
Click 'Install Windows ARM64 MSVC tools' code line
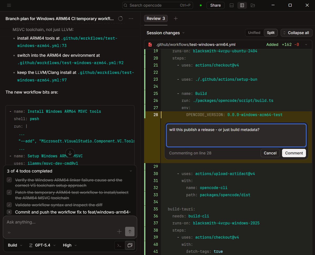click(64, 111)
